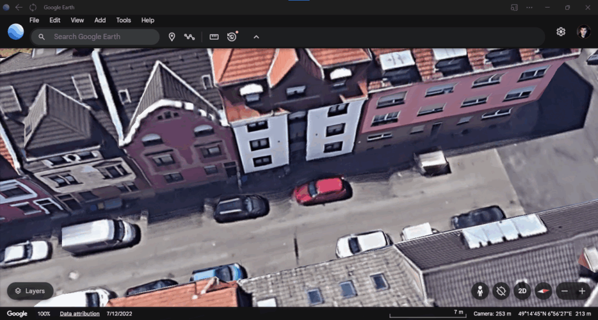Open the user account profile avatar
The image size is (598, 320).
[x=583, y=32]
